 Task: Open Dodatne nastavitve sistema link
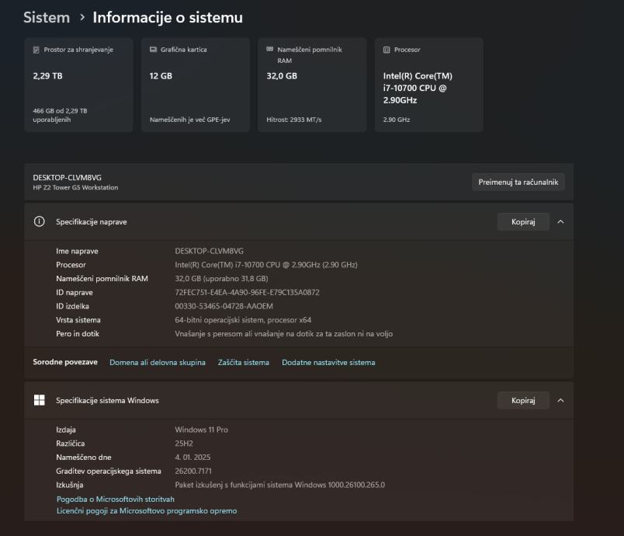point(328,363)
